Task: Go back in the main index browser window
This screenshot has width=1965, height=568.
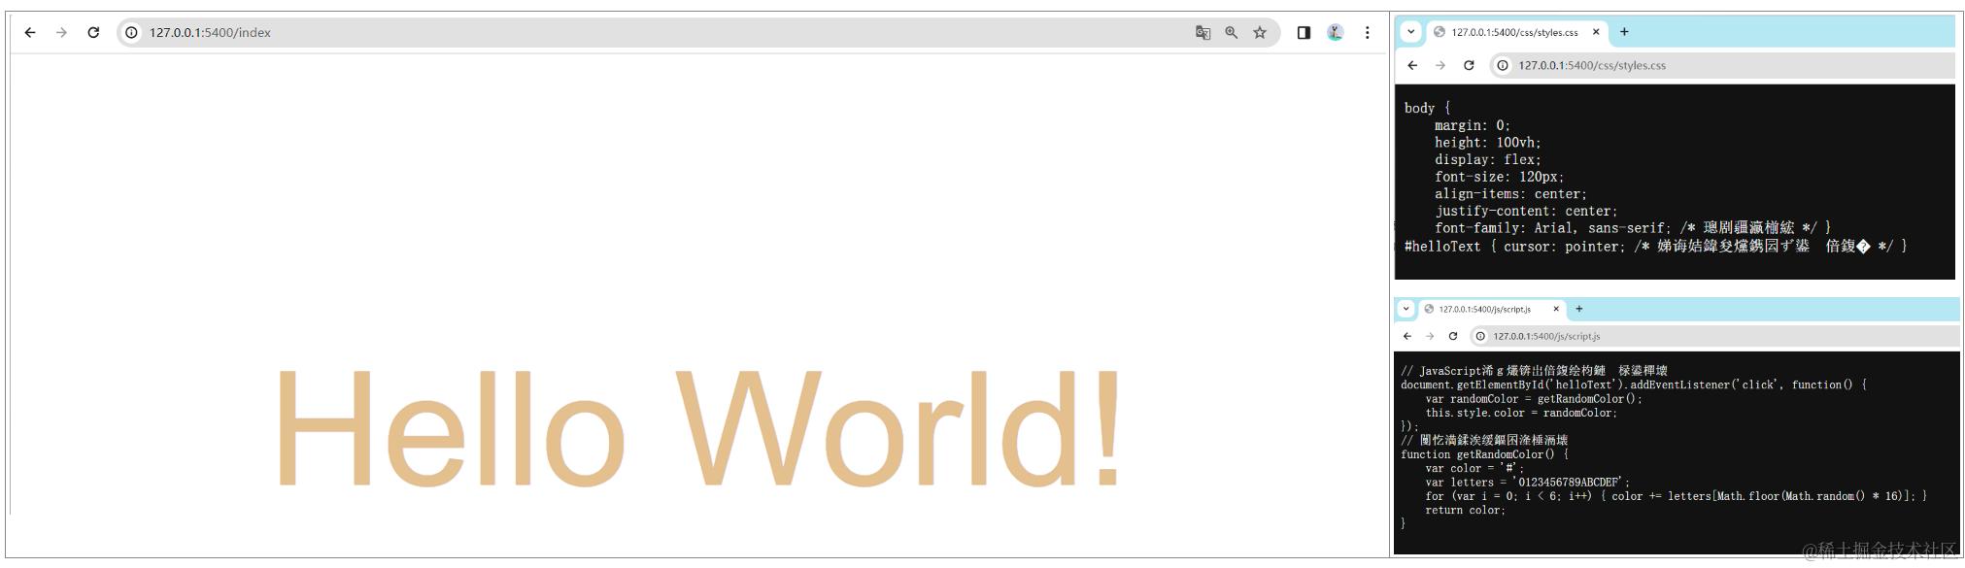Action: (30, 32)
